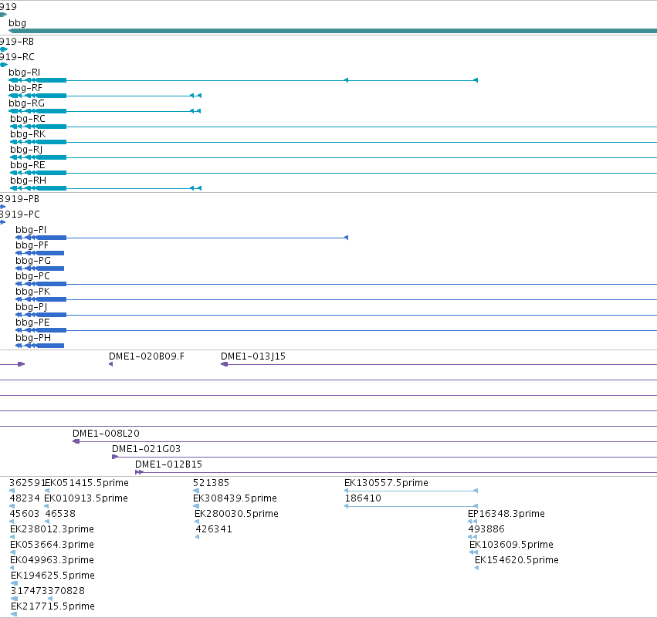Image resolution: width=657 pixels, height=618 pixels.
Task: Click arrow marker starting DME1-008L20
Action: (x=76, y=441)
